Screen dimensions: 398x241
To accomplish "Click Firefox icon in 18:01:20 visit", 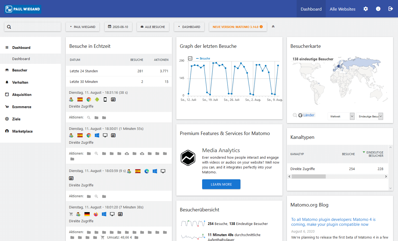I will (x=96, y=214).
